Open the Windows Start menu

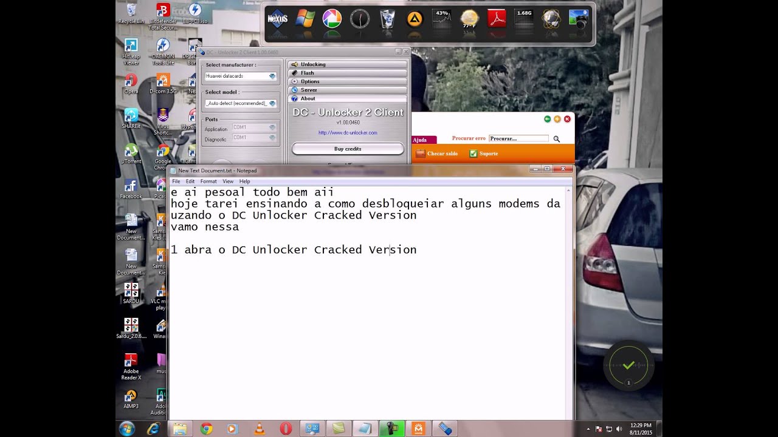(127, 429)
